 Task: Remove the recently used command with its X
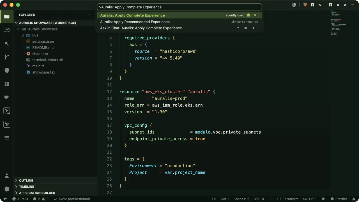pyautogui.click(x=255, y=15)
